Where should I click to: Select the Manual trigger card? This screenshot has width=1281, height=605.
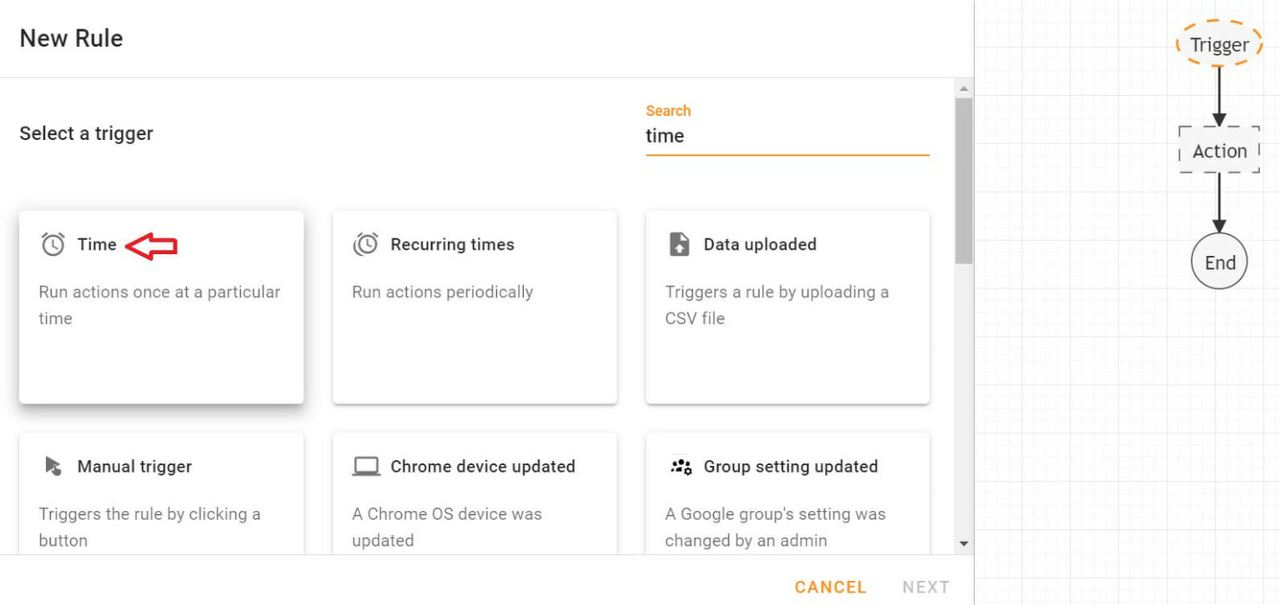(161, 500)
